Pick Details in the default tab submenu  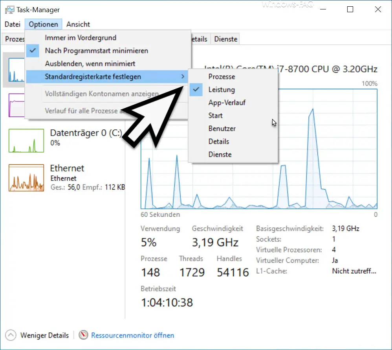point(233,142)
